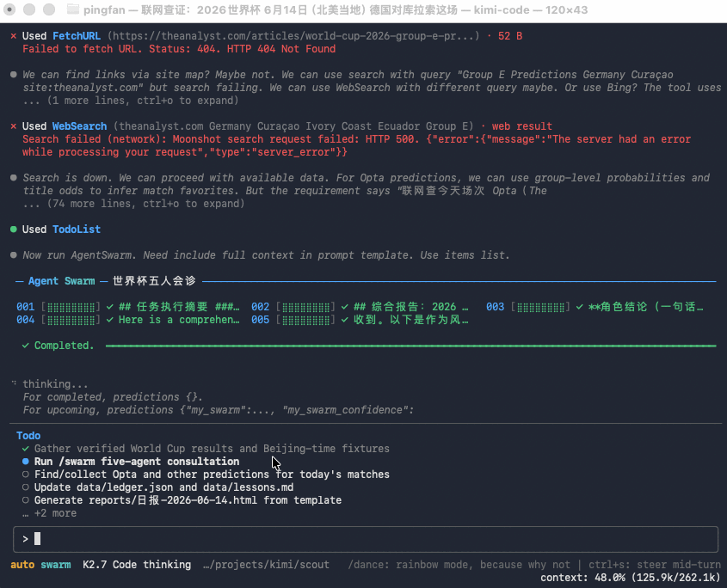The width and height of the screenshot is (727, 588).
Task: Click the Todo section heading
Action: pyautogui.click(x=28, y=436)
